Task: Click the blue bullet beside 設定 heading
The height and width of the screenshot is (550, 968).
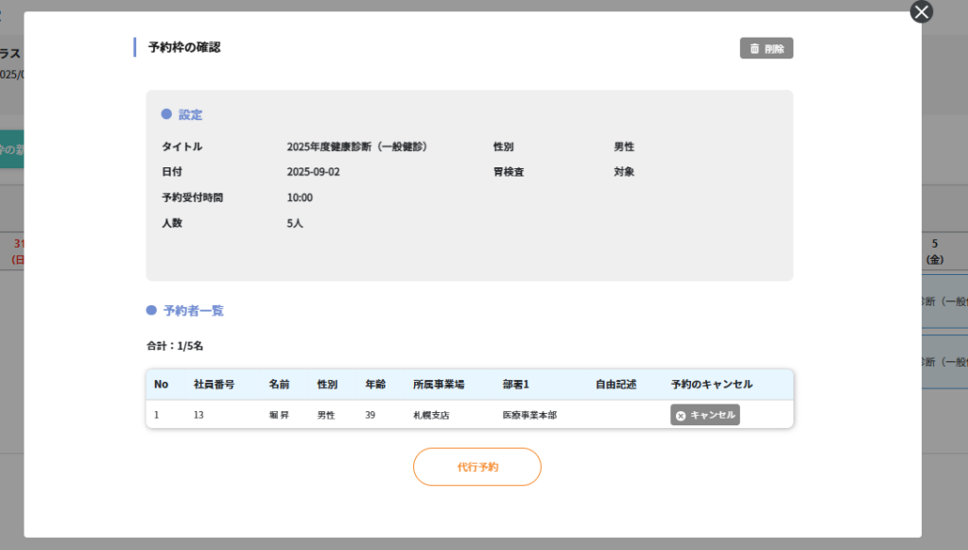Action: click(166, 114)
